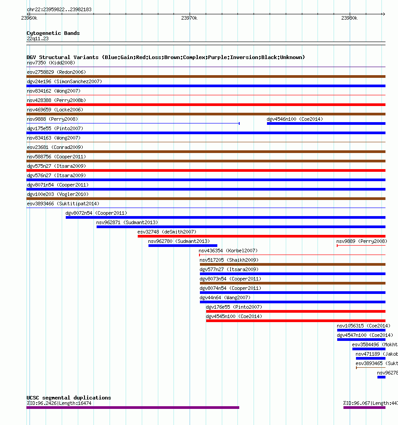This screenshot has width=398, height=425.
Task: Select the nsv428388 (Perry2008b) loss label
Action: (56, 100)
